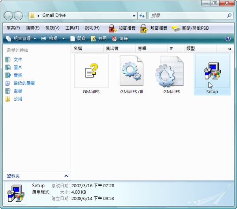
Task: Open 最近的變更 favorite link
Action: tap(24, 83)
